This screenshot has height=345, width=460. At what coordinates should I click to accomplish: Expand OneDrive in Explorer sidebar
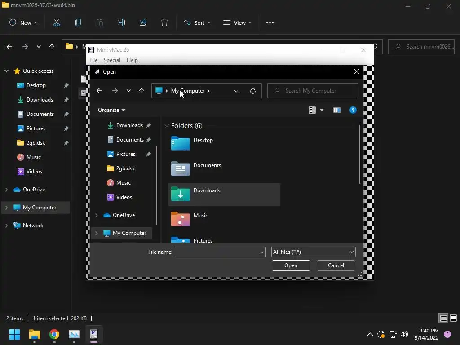click(x=6, y=190)
